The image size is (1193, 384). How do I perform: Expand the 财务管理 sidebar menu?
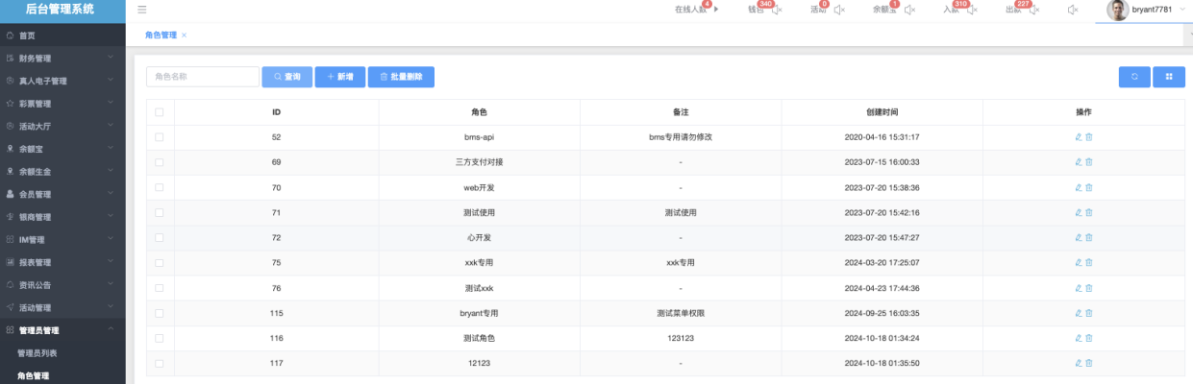click(62, 58)
